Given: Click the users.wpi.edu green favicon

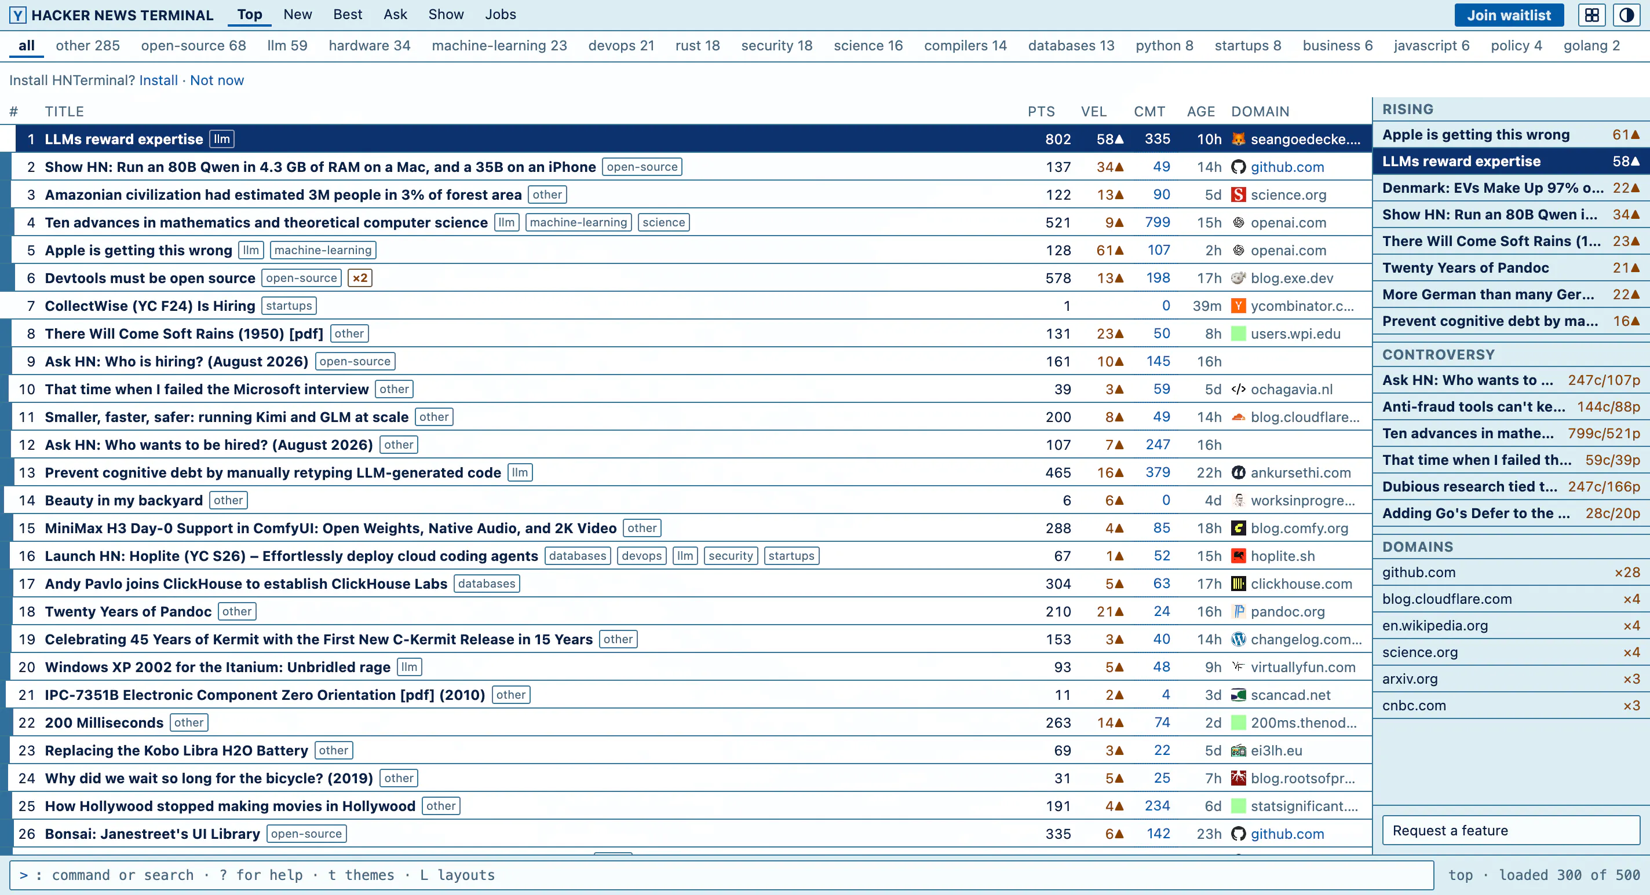Looking at the screenshot, I should point(1238,333).
